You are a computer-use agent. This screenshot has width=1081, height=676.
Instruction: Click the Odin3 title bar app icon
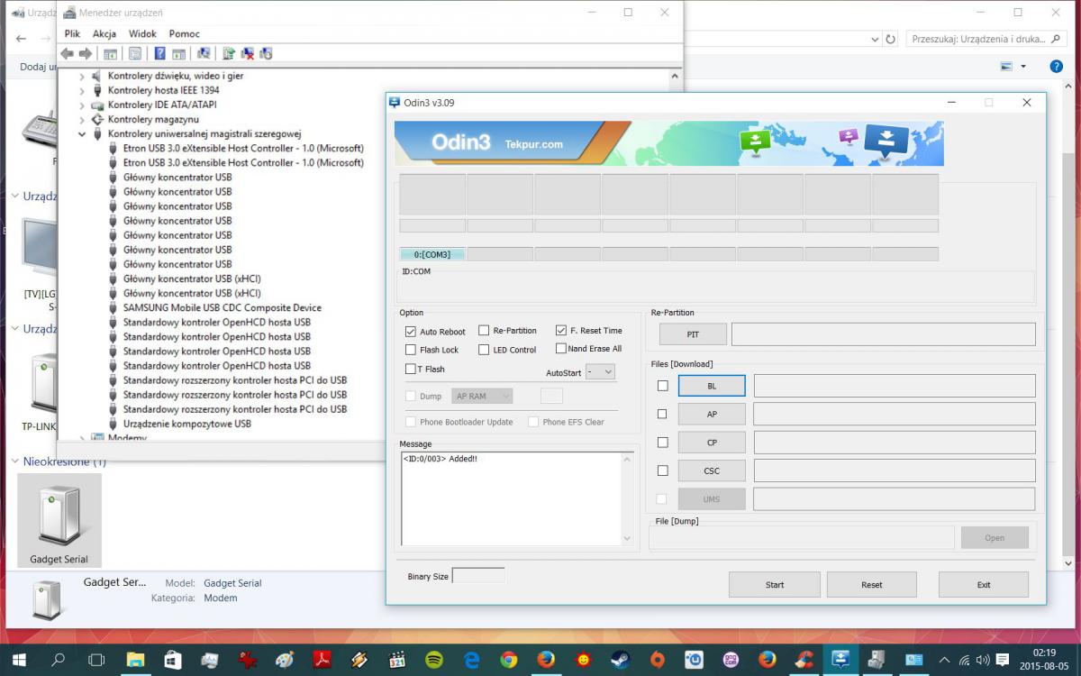pyautogui.click(x=395, y=103)
